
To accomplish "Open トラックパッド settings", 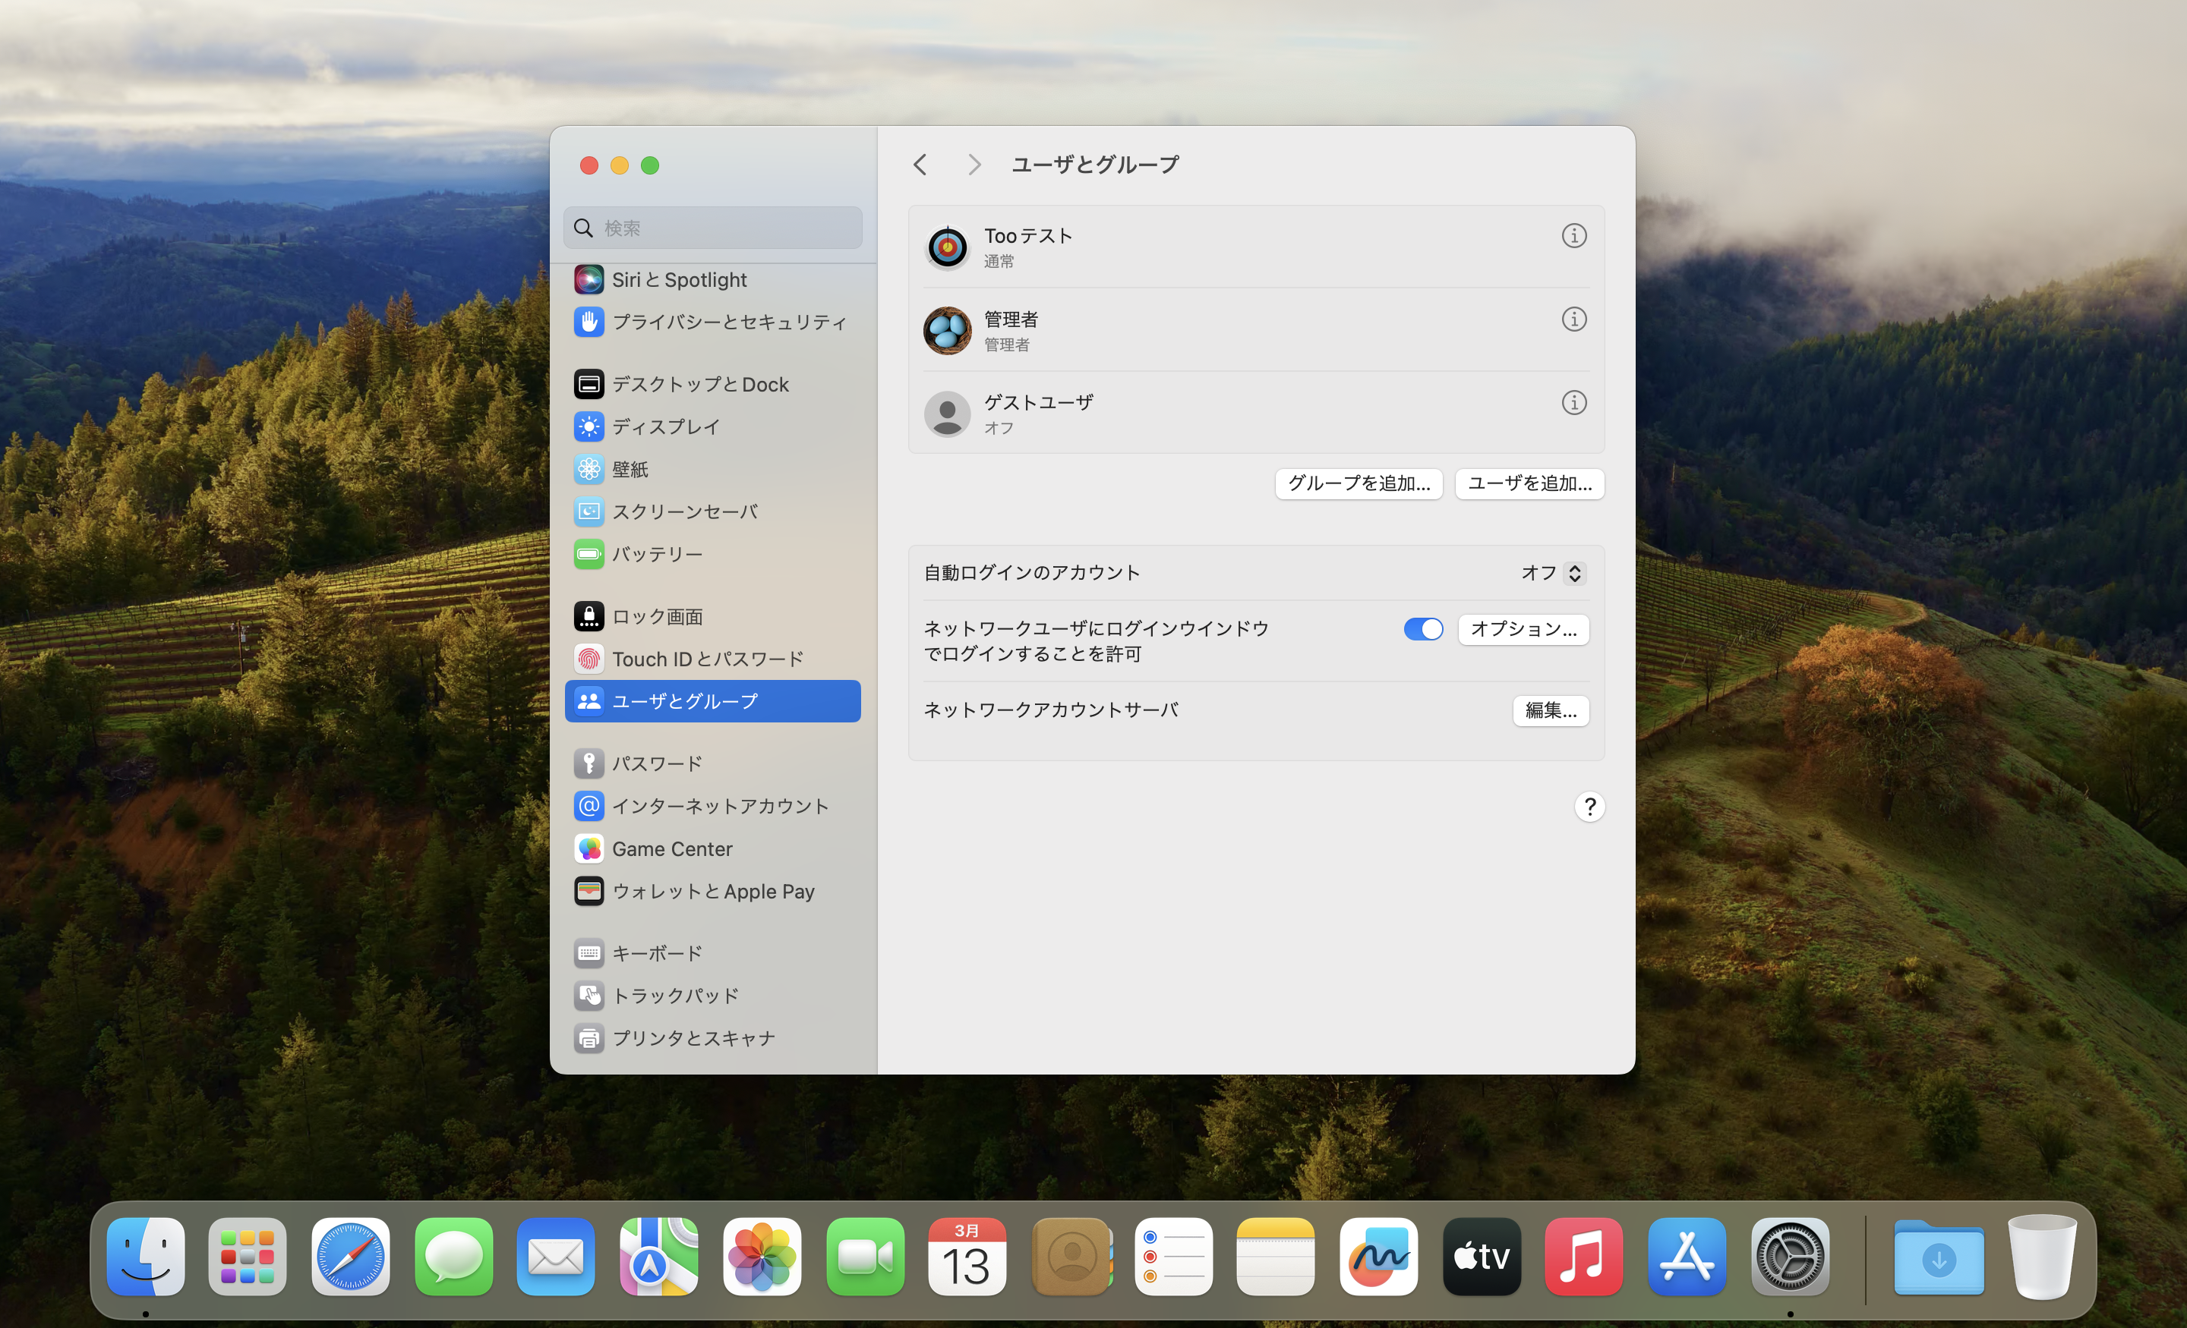I will pos(712,996).
